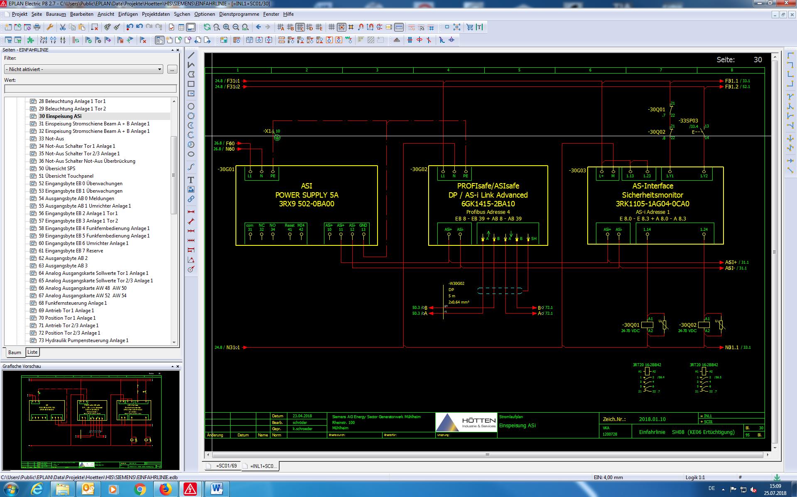This screenshot has width=797, height=497.
Task: Open the Filter dropdown 'Nicht aktiviert'
Action: (x=83, y=69)
